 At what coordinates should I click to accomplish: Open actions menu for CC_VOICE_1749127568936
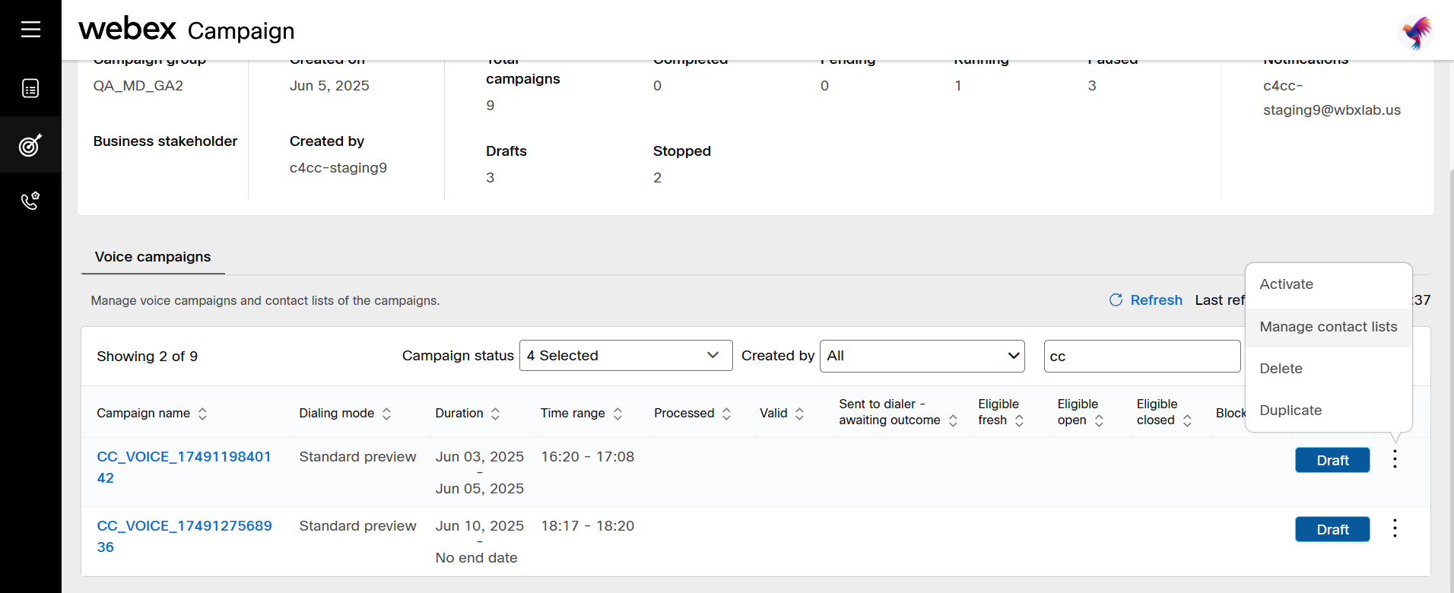pyautogui.click(x=1395, y=528)
